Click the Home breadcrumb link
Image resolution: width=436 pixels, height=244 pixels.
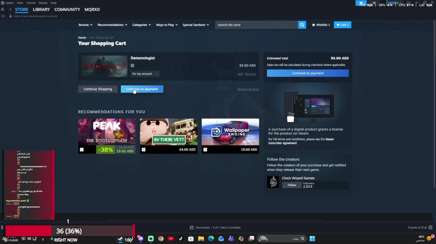click(82, 38)
